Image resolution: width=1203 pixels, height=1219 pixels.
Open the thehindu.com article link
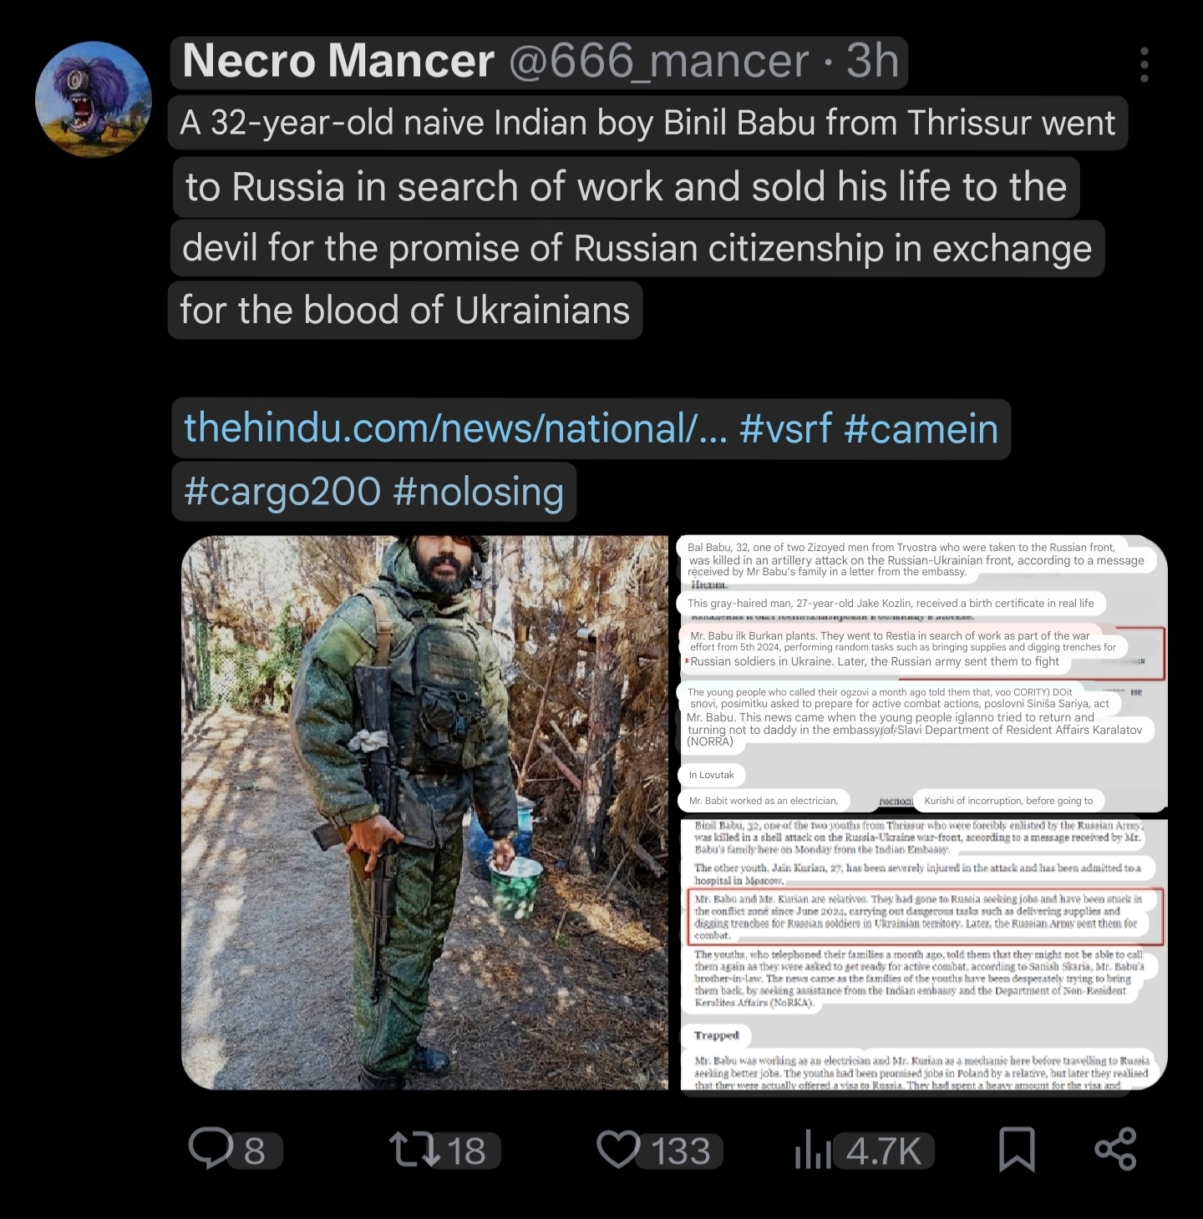[455, 428]
